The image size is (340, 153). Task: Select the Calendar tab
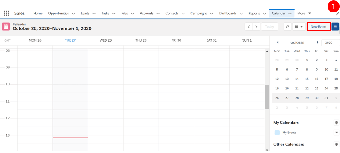pyautogui.click(x=279, y=13)
